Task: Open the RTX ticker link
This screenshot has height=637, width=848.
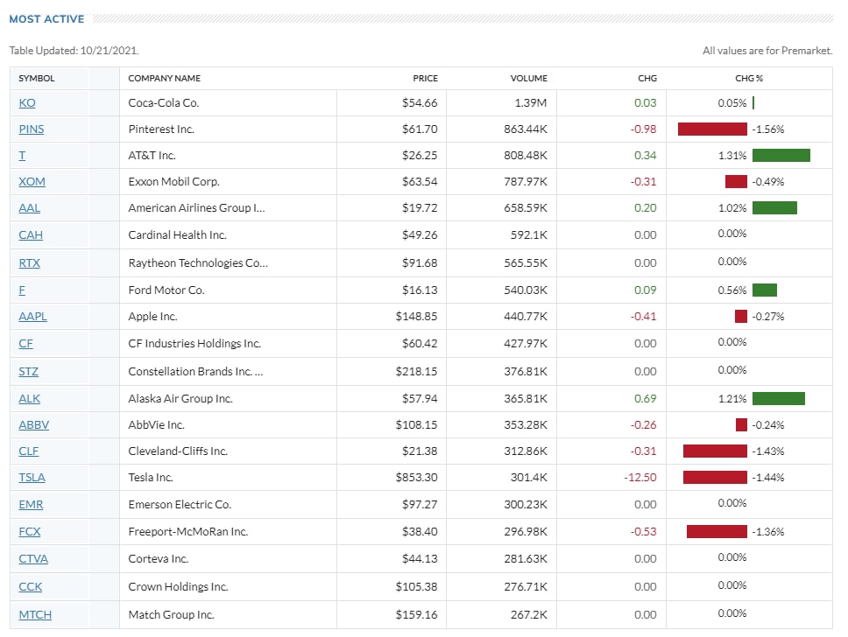Action: pyautogui.click(x=29, y=263)
